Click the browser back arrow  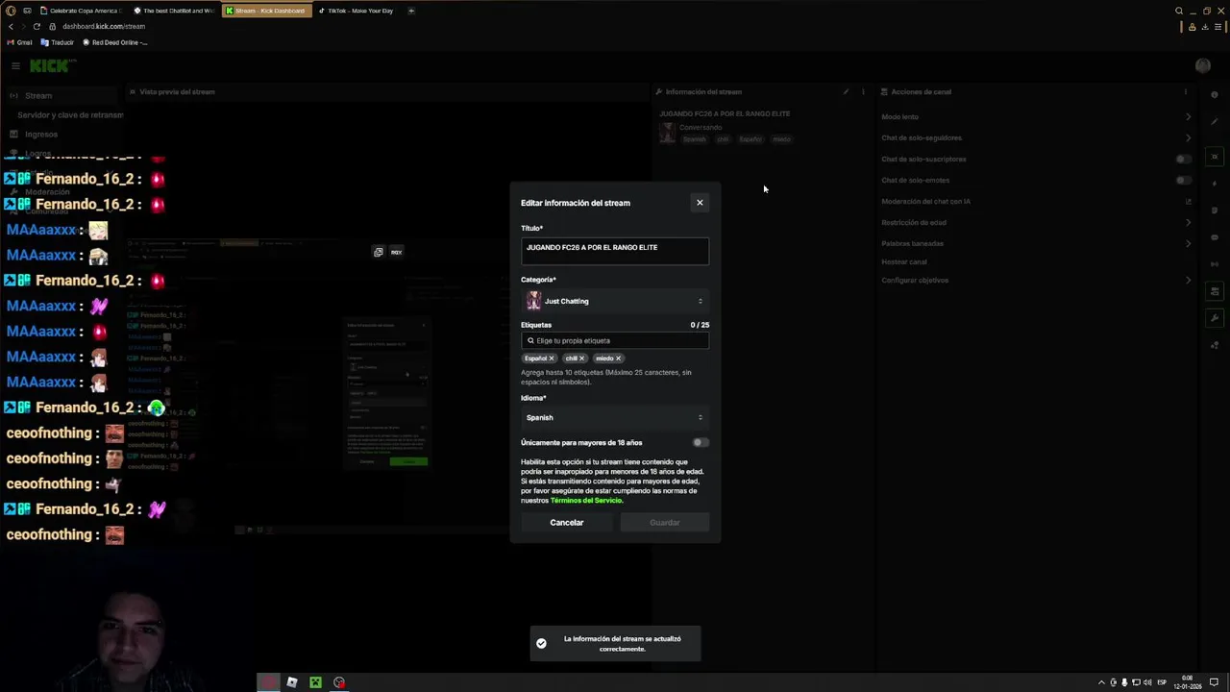tap(11, 27)
